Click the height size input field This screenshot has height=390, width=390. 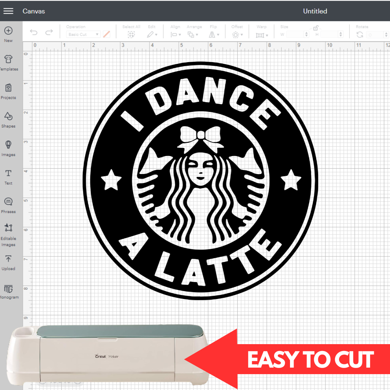(330, 34)
